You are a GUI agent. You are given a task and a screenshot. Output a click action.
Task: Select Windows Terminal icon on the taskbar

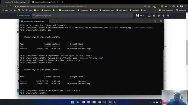point(110,102)
